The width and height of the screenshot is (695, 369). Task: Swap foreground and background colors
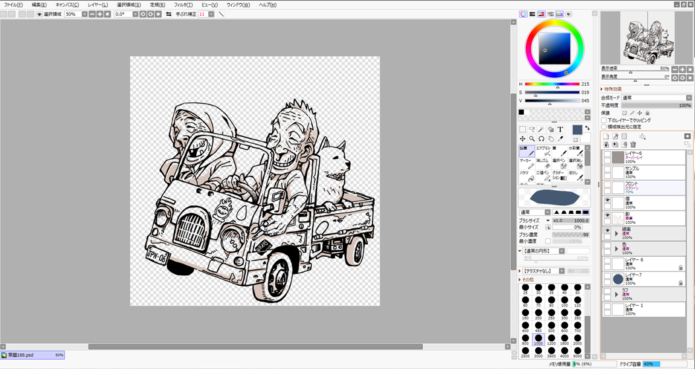pyautogui.click(x=587, y=128)
